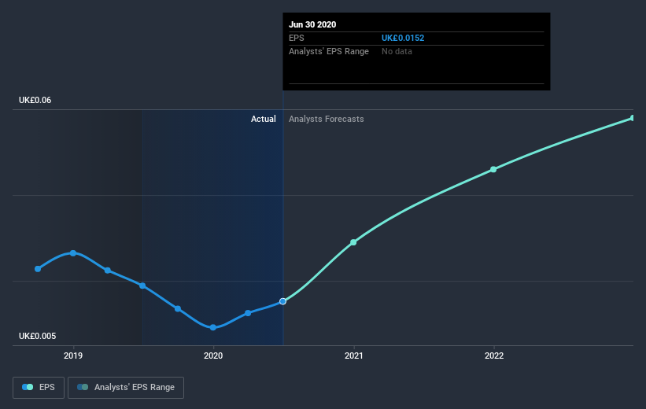The width and height of the screenshot is (646, 409).
Task: Click the Analysts' EPS Range legend color icon
Action: [x=83, y=387]
